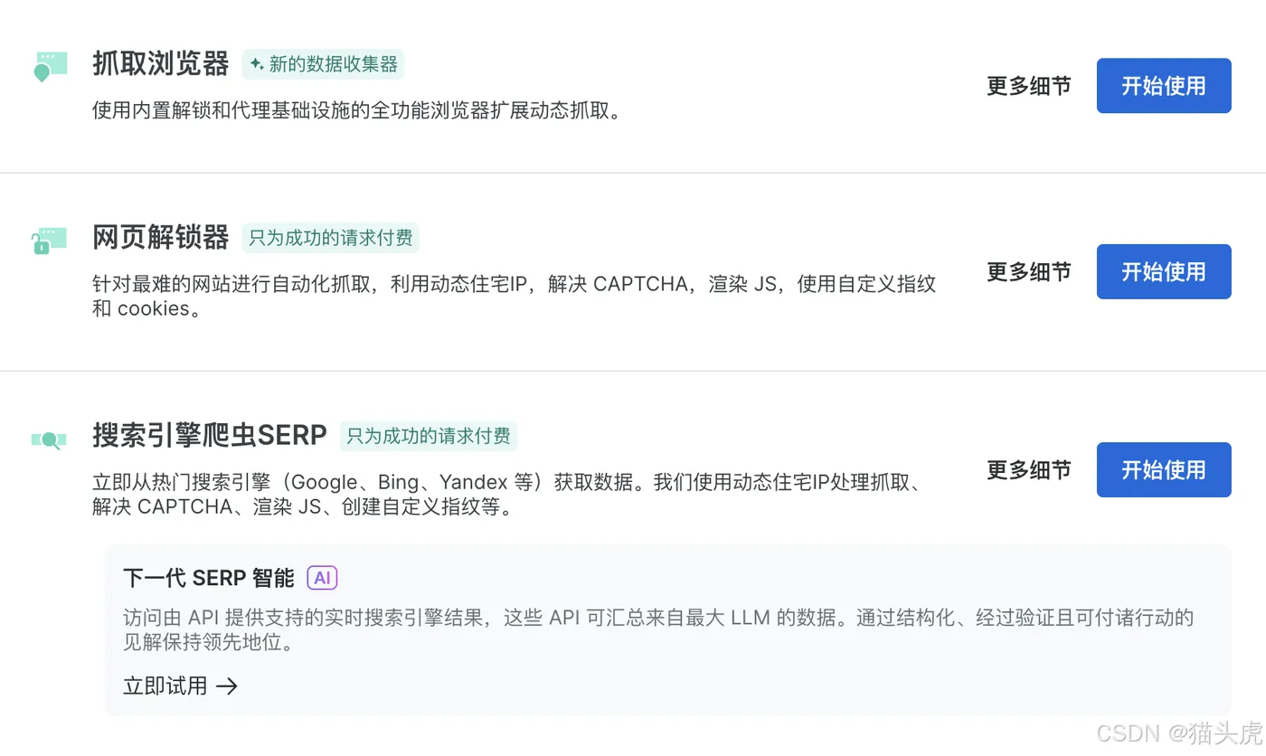The height and width of the screenshot is (756, 1266).
Task: Click SERP's 只为成功的请求付费 tag
Action: (429, 436)
